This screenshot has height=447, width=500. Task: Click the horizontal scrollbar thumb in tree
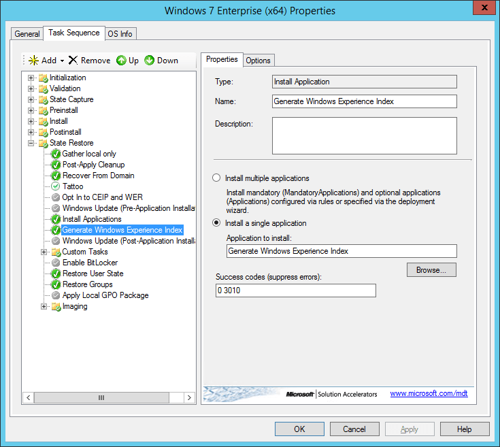(101, 397)
